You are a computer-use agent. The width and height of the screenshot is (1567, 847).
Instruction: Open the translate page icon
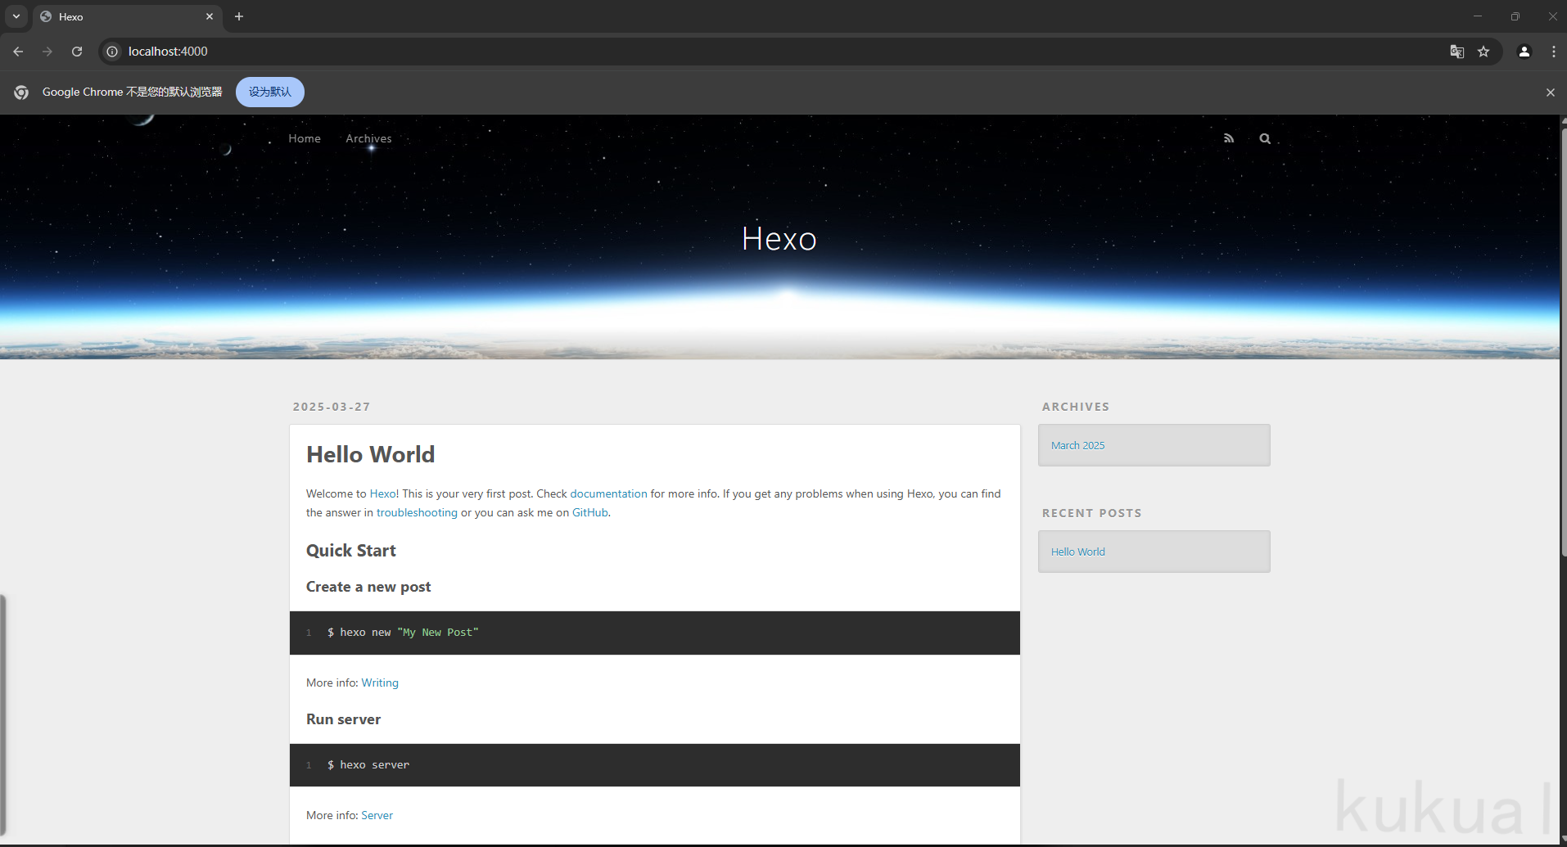(1457, 52)
